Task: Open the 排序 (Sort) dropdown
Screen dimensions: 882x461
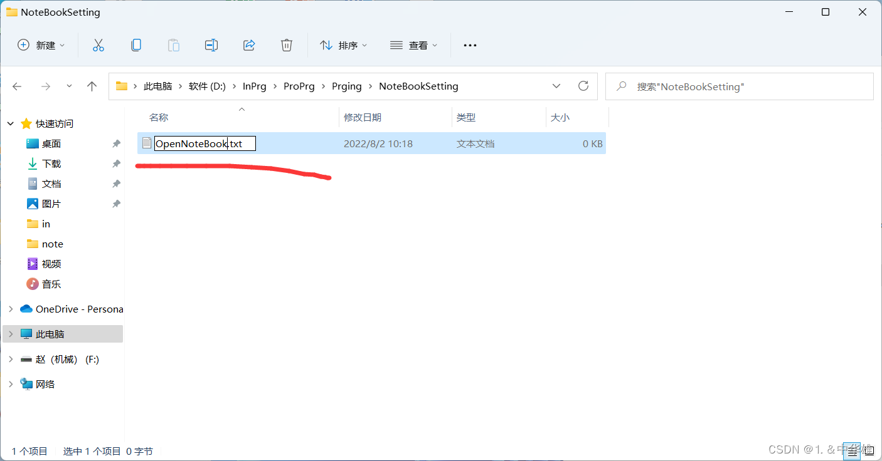Action: [x=343, y=45]
